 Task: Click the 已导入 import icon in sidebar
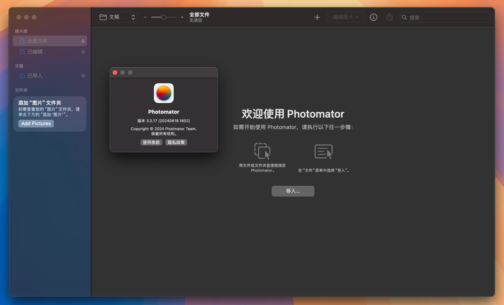(x=22, y=76)
